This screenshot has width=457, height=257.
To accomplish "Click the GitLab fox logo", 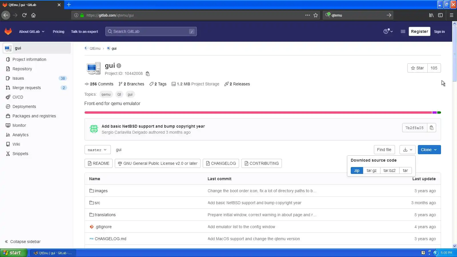I will pyautogui.click(x=8, y=31).
